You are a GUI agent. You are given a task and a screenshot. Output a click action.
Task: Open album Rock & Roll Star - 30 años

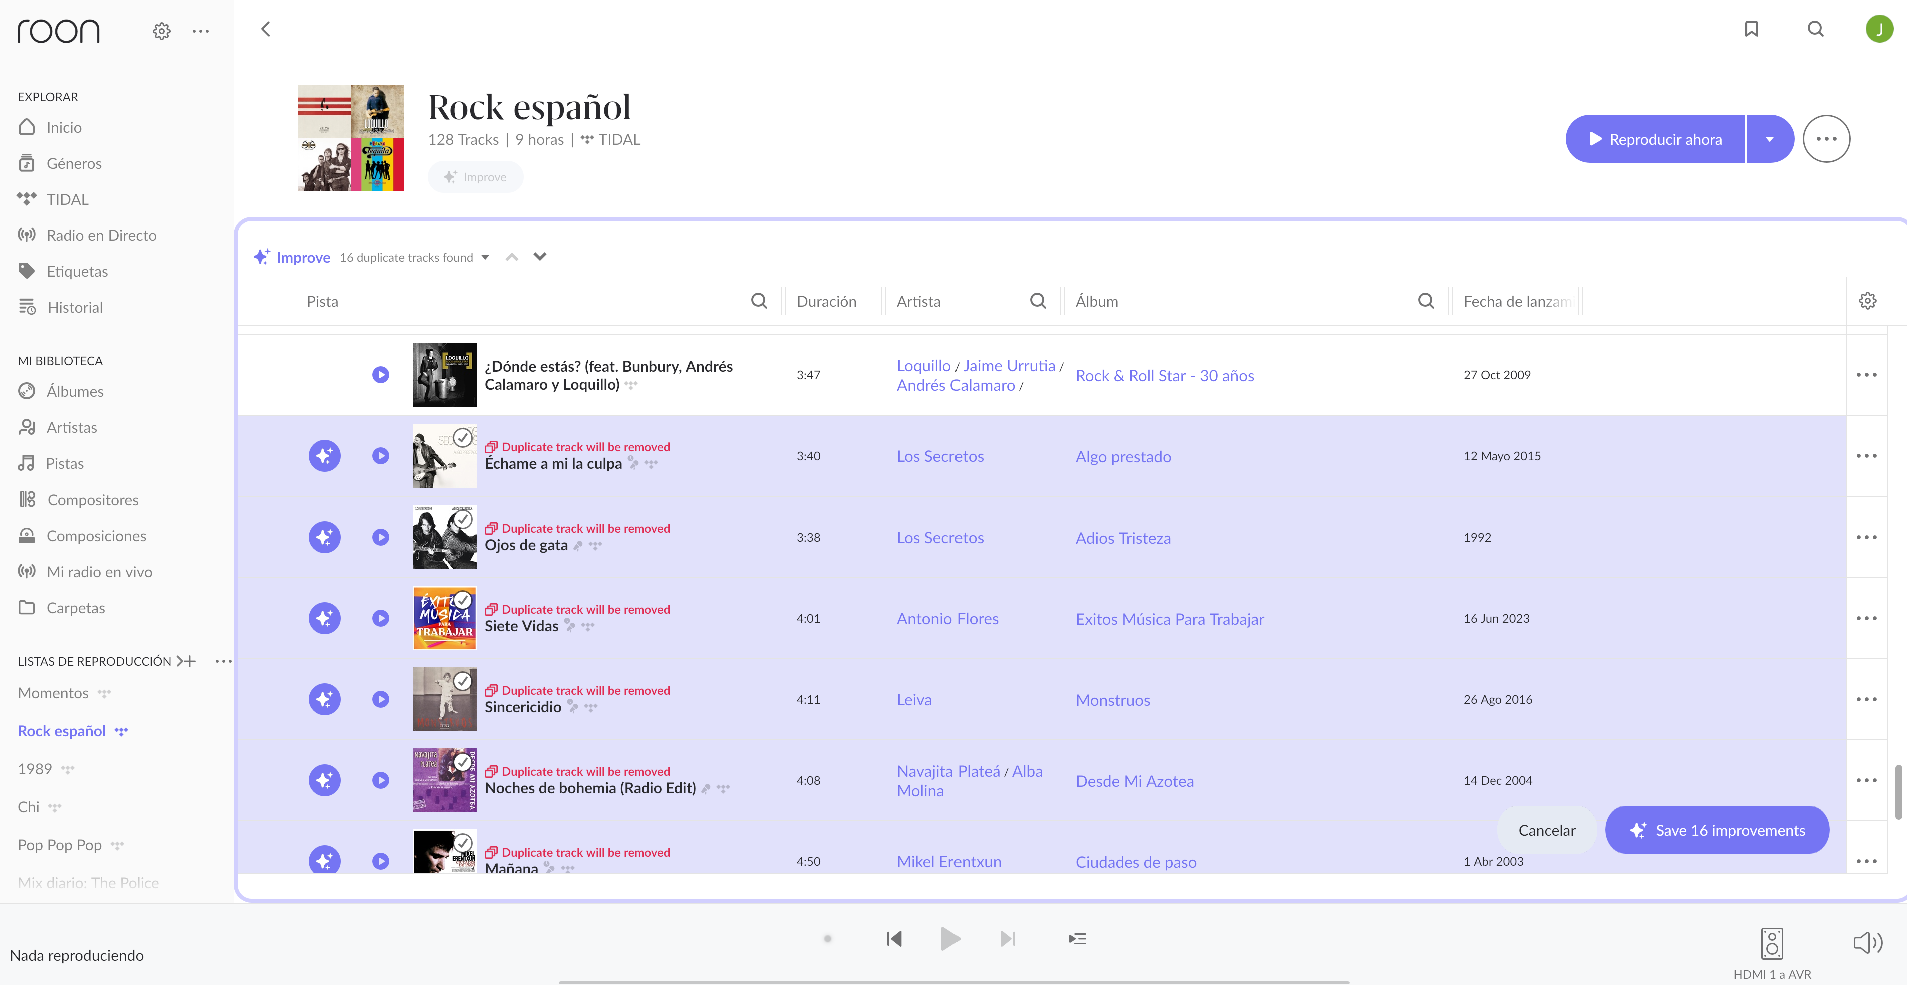pos(1165,376)
